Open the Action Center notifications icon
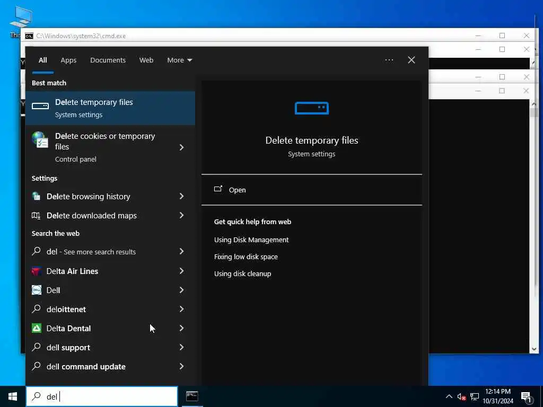This screenshot has height=407, width=543. point(526,397)
